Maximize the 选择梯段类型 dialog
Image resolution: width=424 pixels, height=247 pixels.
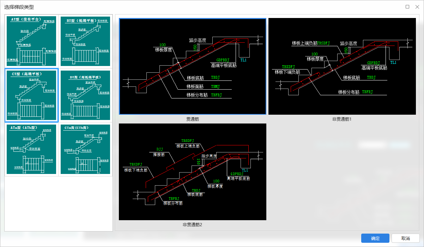(x=407, y=7)
